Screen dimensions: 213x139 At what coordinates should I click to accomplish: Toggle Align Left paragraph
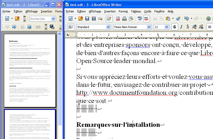[210, 27]
